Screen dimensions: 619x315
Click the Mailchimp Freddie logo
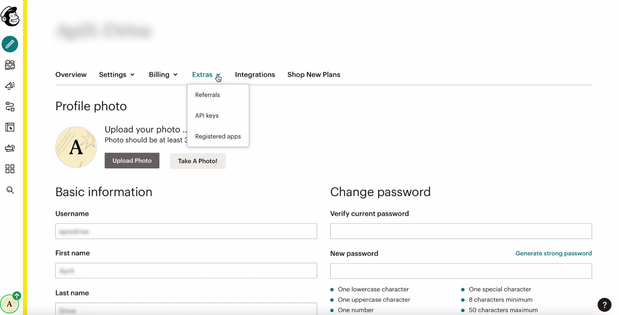point(10,17)
